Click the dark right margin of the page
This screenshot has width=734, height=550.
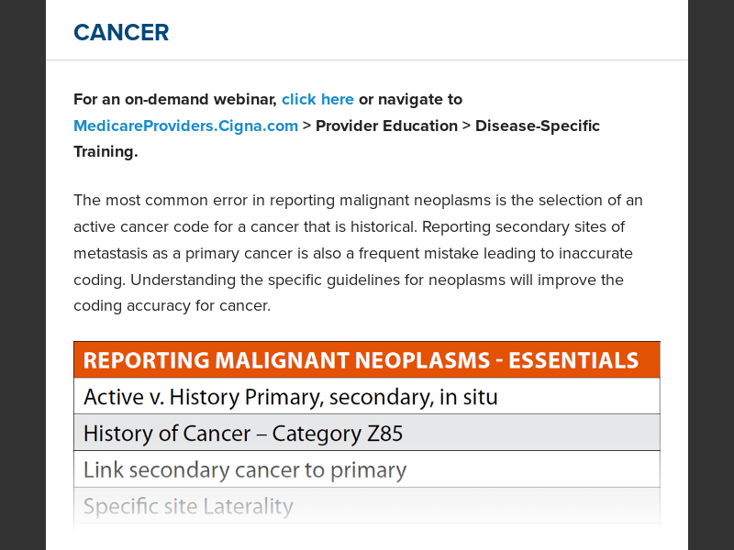pos(711,275)
